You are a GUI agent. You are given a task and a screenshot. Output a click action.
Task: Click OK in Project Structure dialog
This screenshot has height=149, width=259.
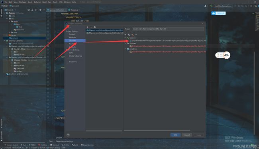175,135
